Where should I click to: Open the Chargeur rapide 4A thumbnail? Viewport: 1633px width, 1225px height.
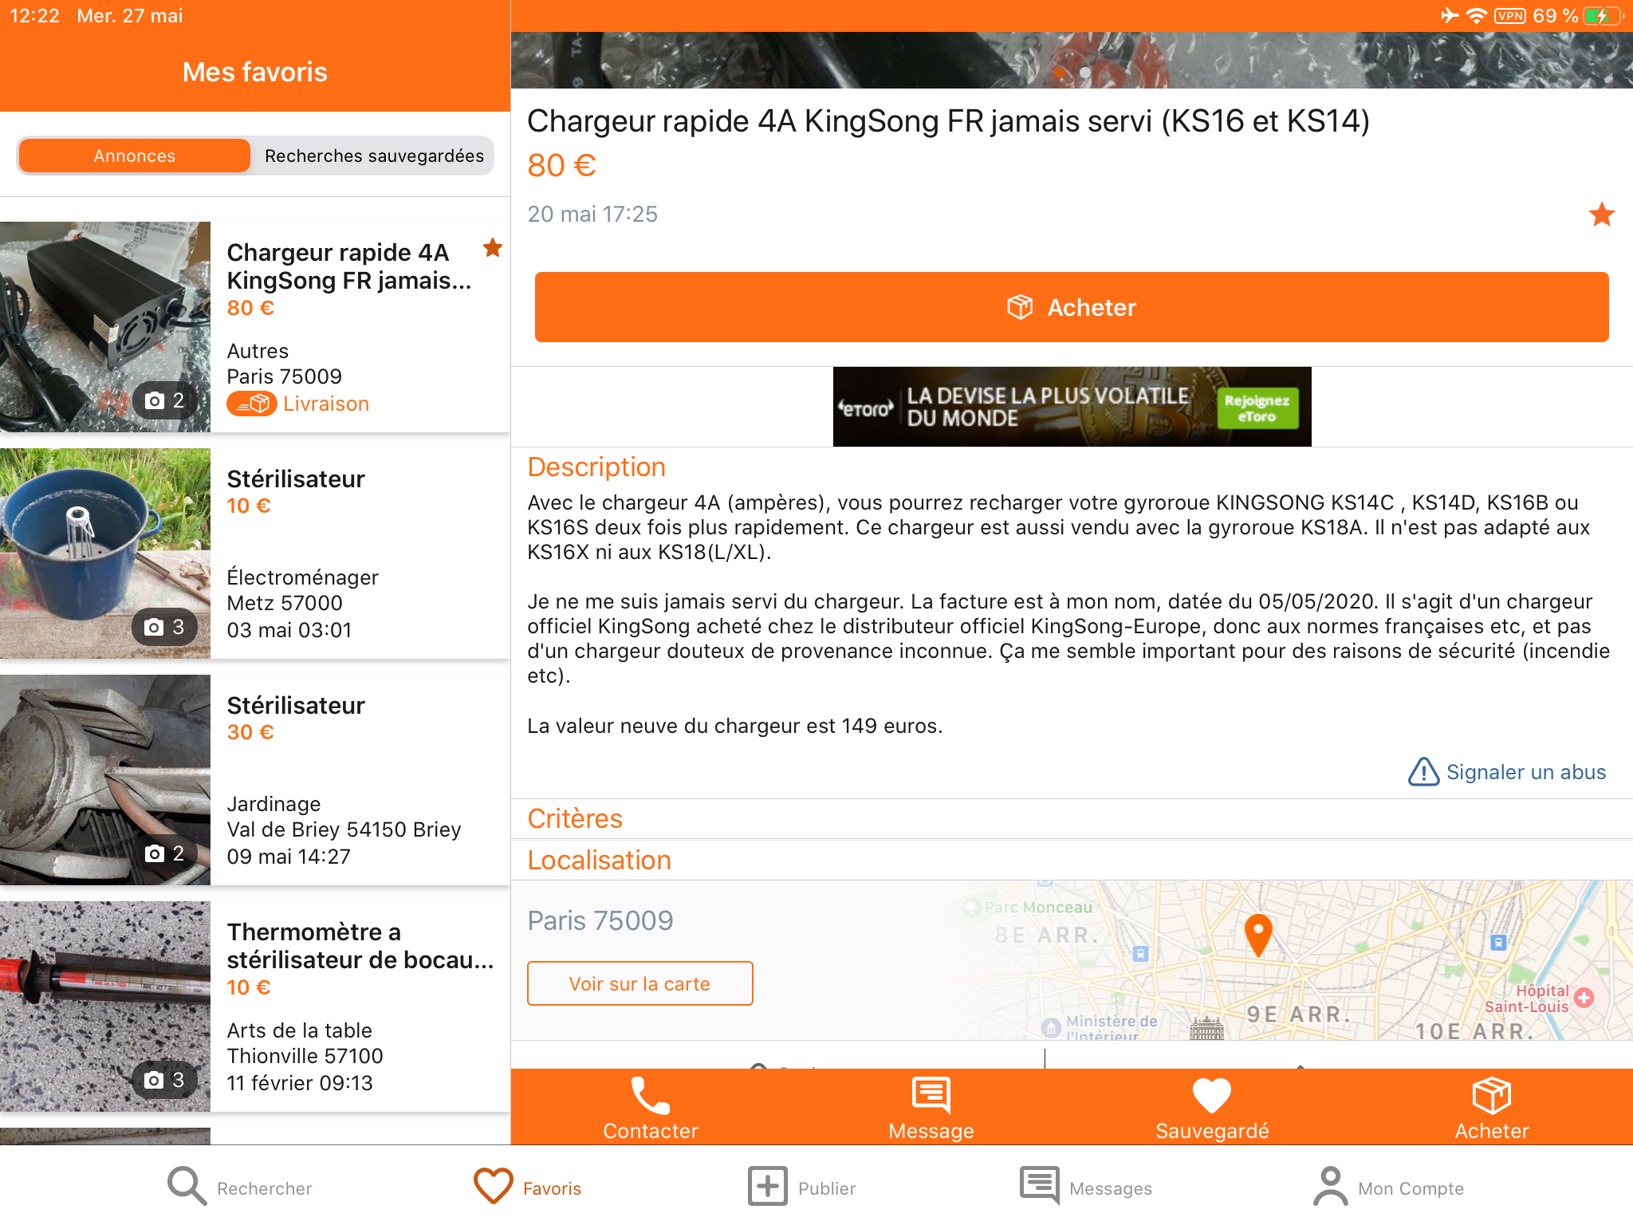(x=105, y=327)
